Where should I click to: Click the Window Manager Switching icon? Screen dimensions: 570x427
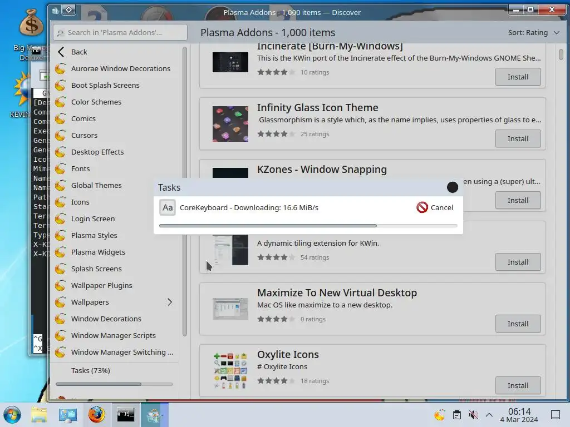(x=60, y=352)
